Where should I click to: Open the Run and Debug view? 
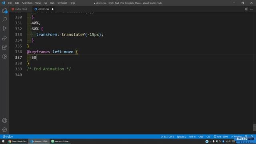[4, 38]
